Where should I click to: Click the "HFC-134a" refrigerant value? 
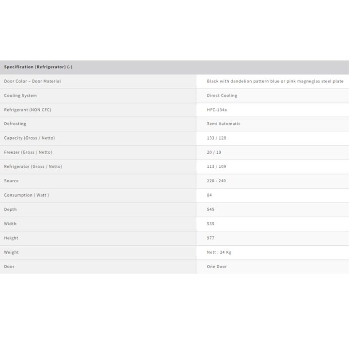coord(217,110)
